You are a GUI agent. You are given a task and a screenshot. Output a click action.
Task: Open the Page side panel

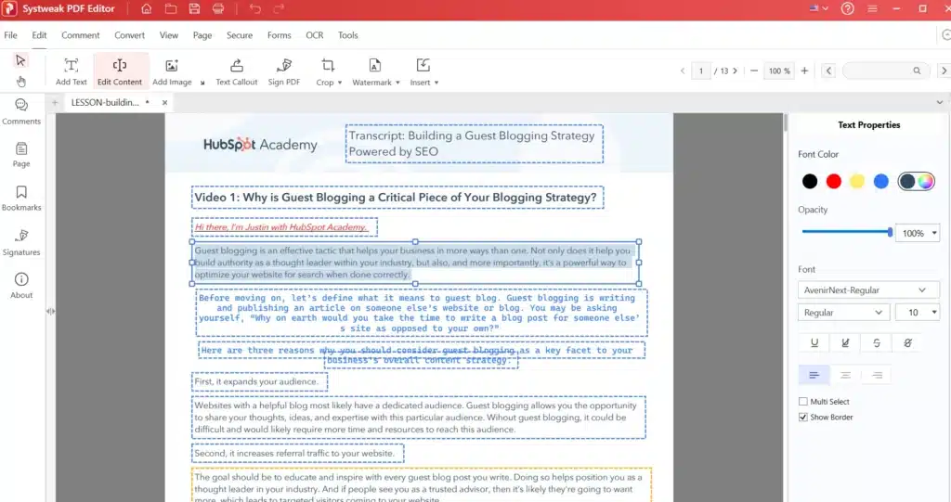21,155
